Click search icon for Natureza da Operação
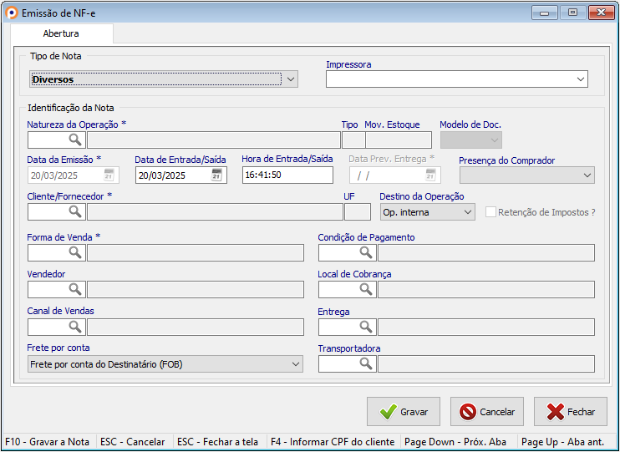The height and width of the screenshot is (452, 620). (x=75, y=140)
